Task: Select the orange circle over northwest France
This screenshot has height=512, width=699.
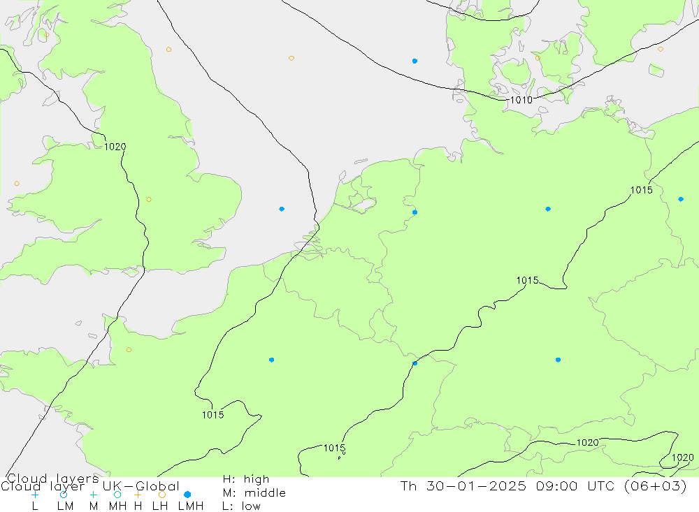Action: coord(129,350)
